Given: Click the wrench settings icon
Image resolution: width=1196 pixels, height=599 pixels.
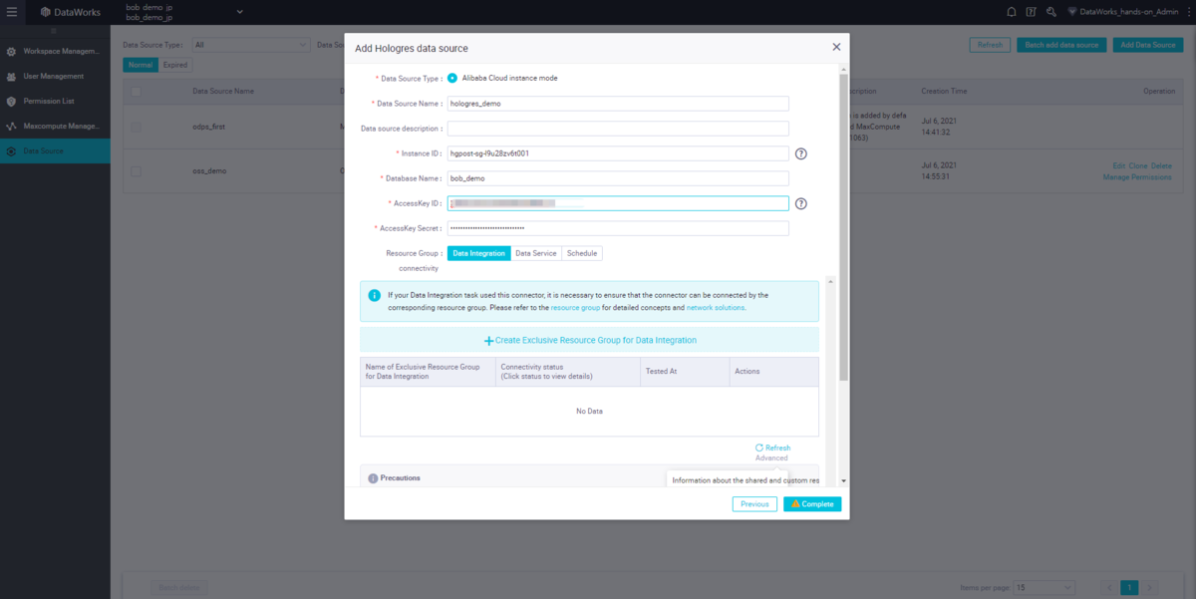Looking at the screenshot, I should [x=1050, y=12].
